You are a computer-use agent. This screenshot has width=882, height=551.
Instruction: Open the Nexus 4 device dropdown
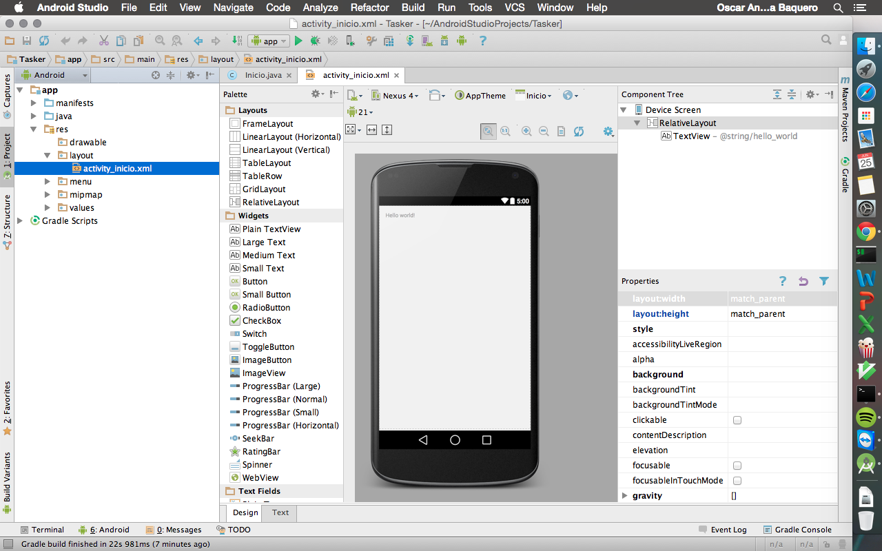pos(396,96)
